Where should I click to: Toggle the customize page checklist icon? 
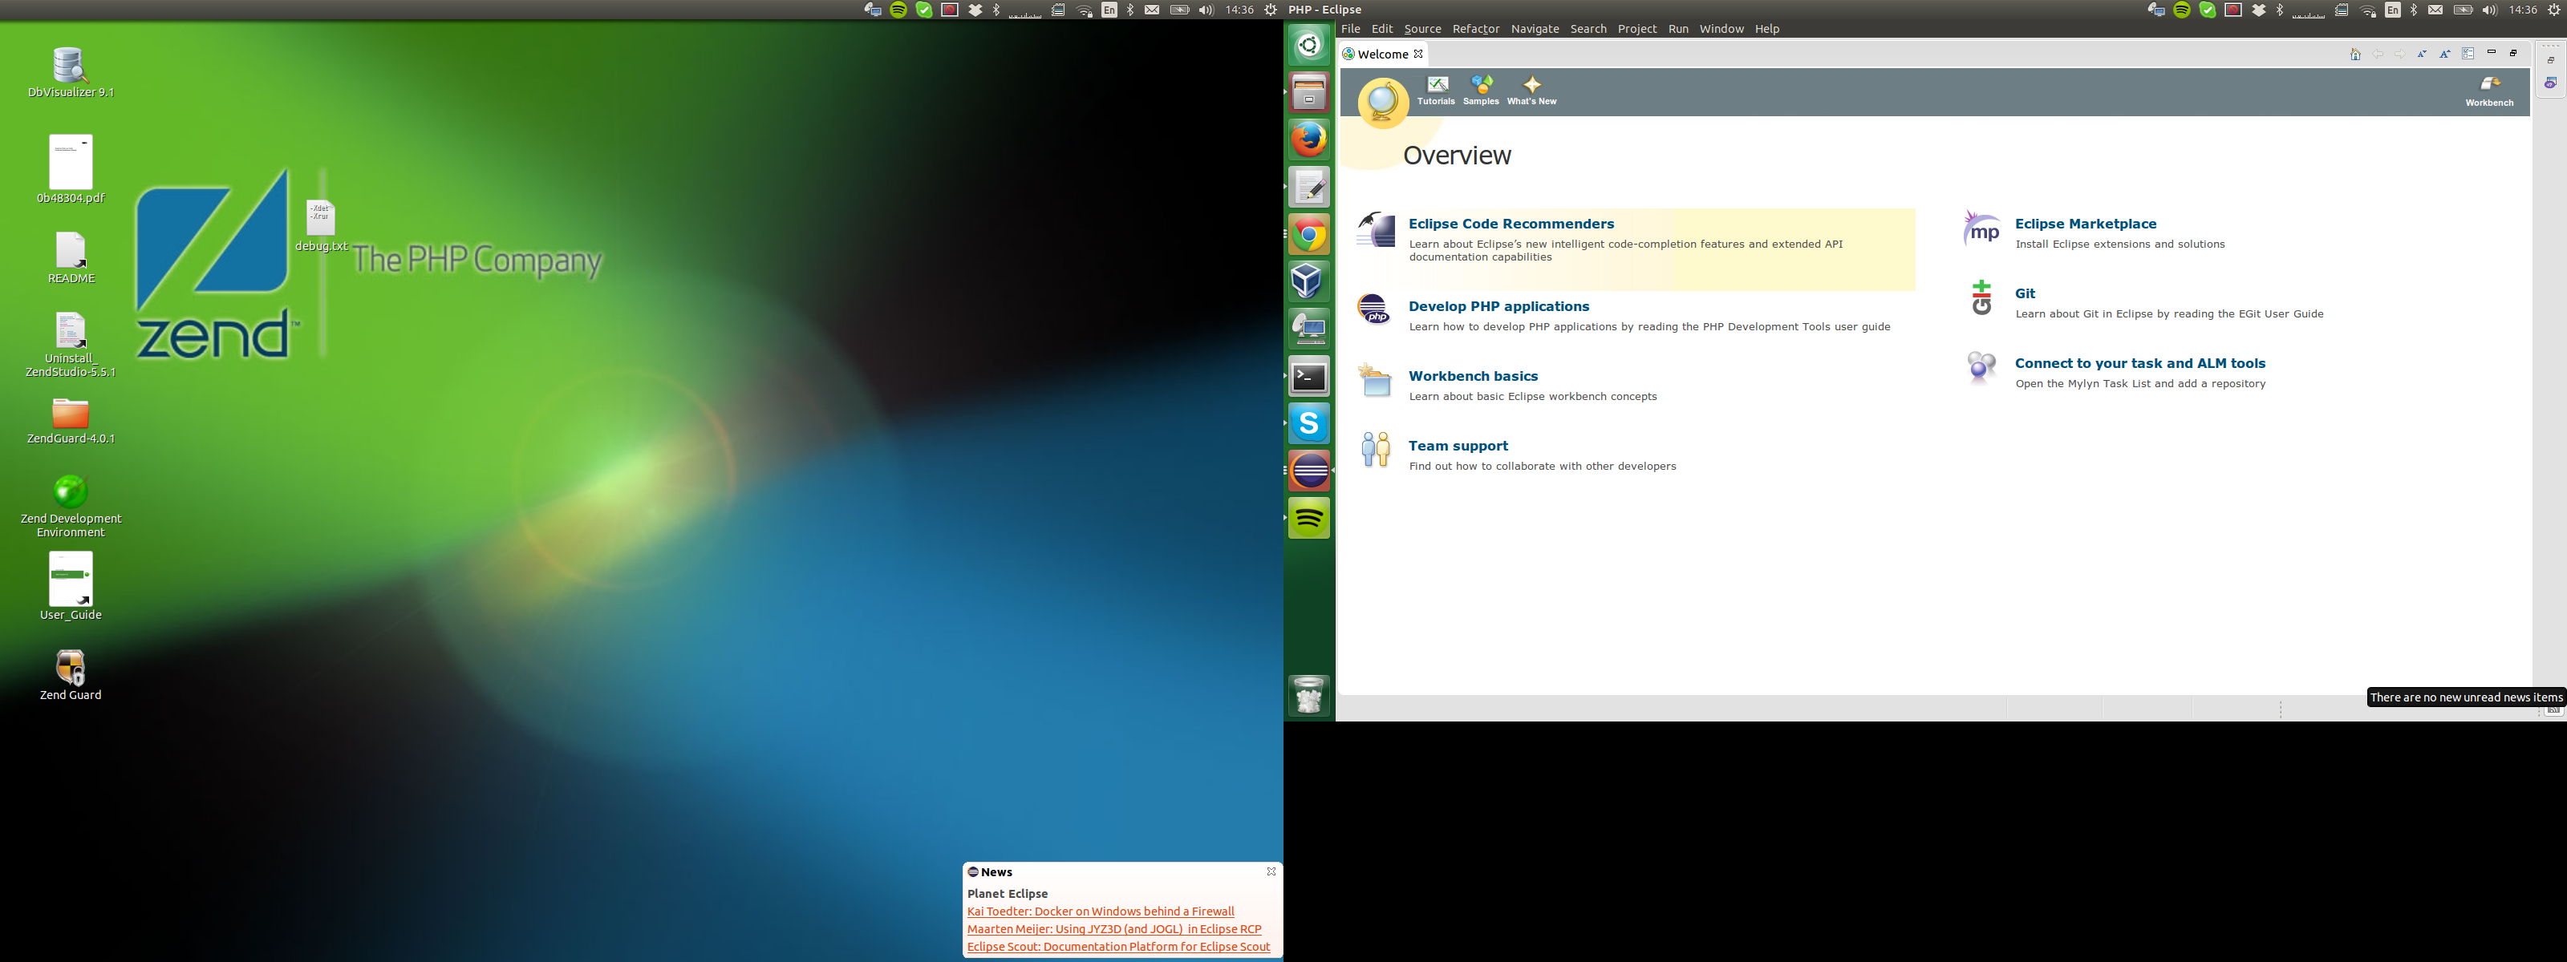coord(2468,54)
